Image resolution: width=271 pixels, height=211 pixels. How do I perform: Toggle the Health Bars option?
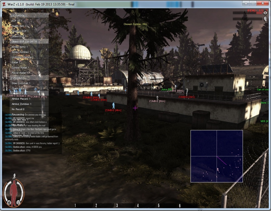pyautogui.click(x=29, y=26)
